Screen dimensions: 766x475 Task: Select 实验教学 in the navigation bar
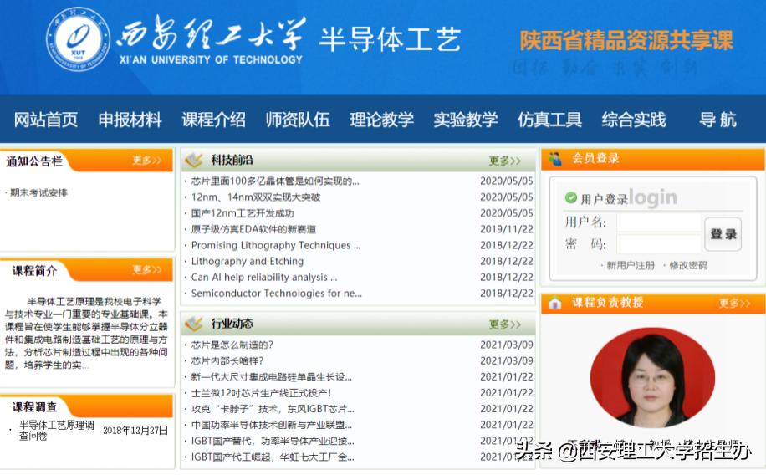[x=466, y=120]
